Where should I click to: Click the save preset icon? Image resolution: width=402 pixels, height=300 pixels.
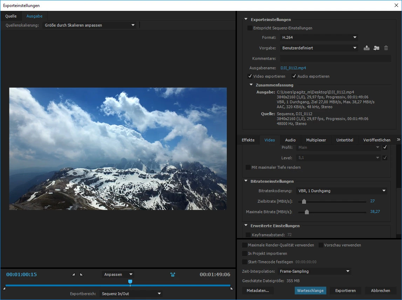[x=366, y=48]
